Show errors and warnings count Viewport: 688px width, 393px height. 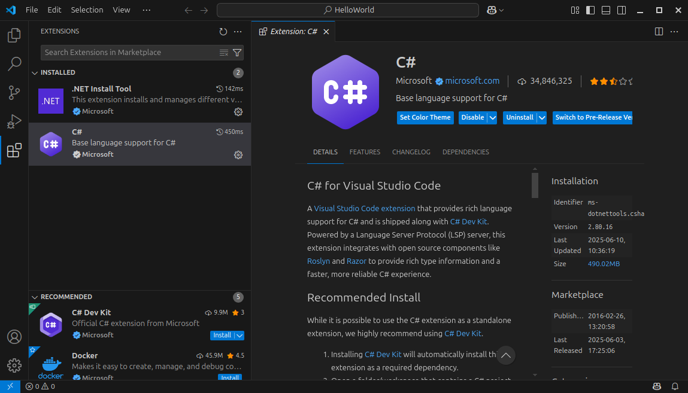click(40, 386)
